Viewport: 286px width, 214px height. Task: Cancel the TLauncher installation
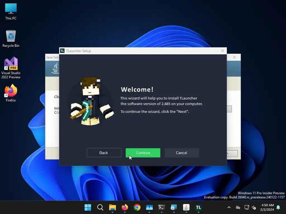click(x=182, y=153)
